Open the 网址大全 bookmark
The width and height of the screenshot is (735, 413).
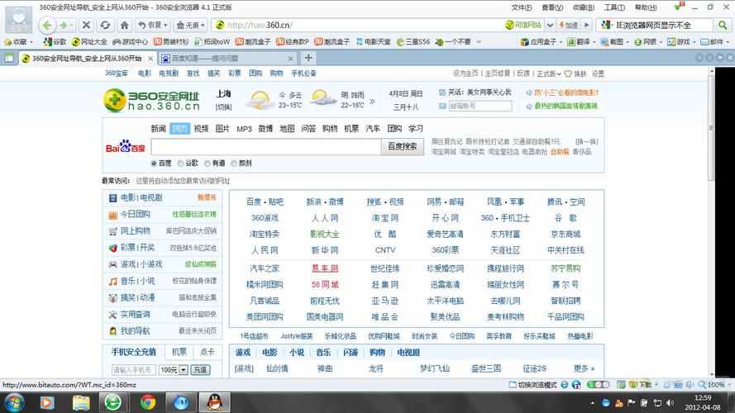click(x=89, y=41)
